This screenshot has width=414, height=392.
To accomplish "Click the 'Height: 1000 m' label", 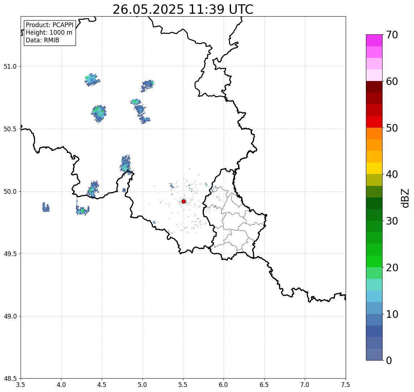I will click(x=49, y=33).
